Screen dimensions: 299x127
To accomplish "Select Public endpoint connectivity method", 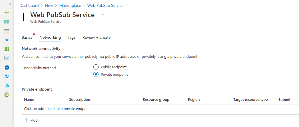I will [x=96, y=67].
